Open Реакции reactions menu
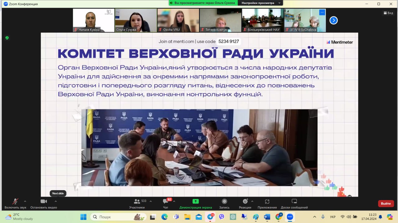398x223 pixels. point(245,204)
